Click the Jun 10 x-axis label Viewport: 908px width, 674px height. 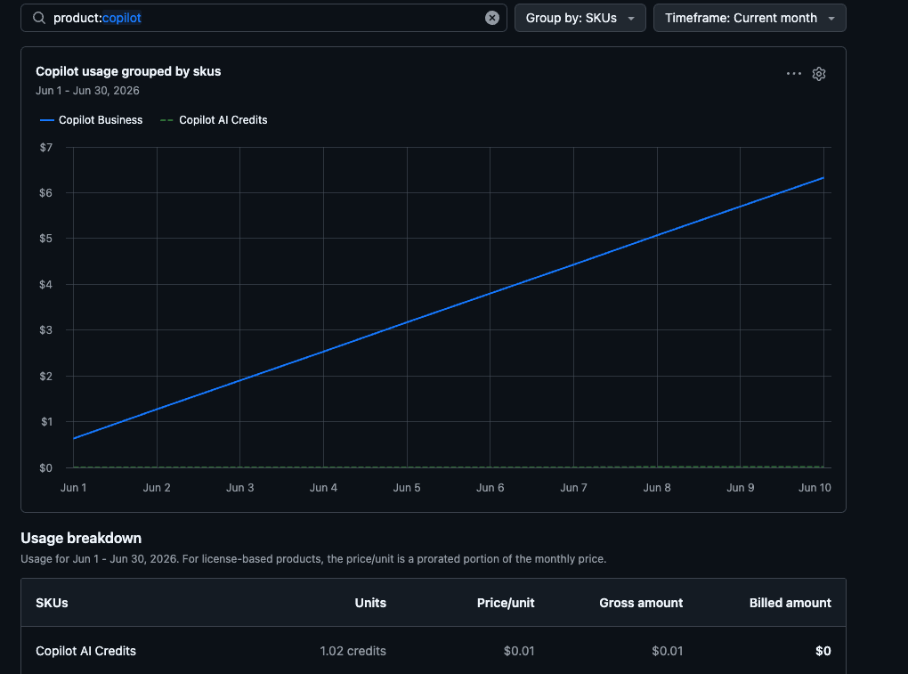[815, 488]
